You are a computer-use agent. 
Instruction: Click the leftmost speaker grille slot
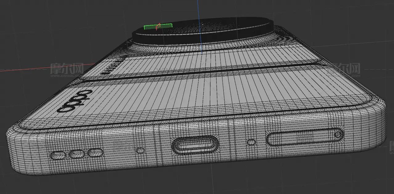coord(58,155)
